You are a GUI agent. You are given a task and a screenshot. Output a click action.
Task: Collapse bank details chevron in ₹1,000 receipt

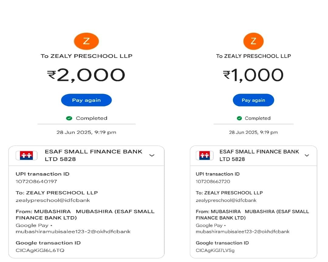[307, 156]
